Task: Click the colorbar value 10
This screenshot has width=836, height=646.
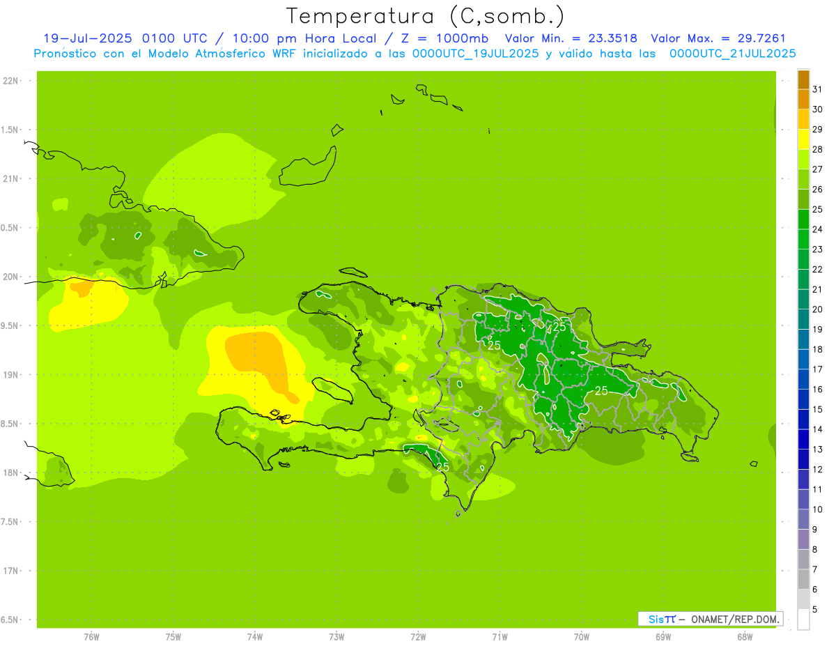Action: 818,509
